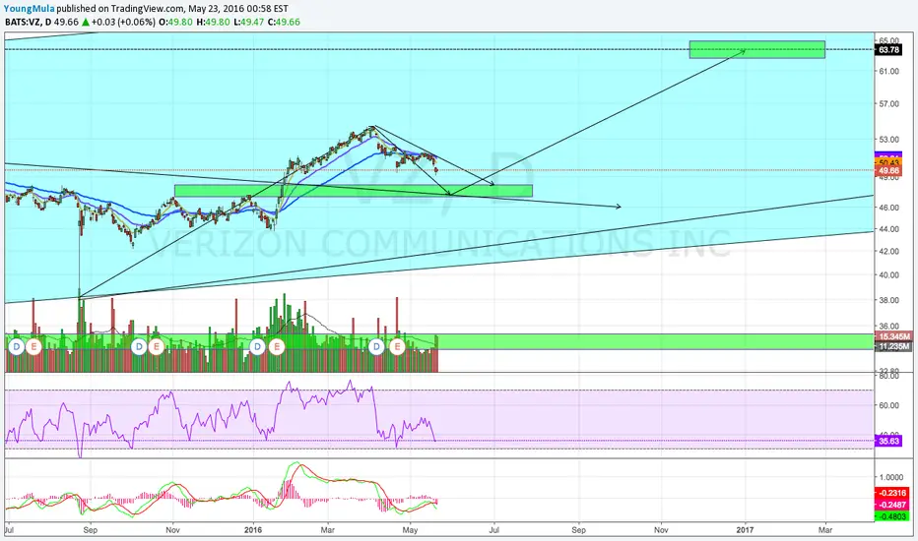The height and width of the screenshot is (541, 918).
Task: Click the May label on time axis
Action: [x=410, y=530]
